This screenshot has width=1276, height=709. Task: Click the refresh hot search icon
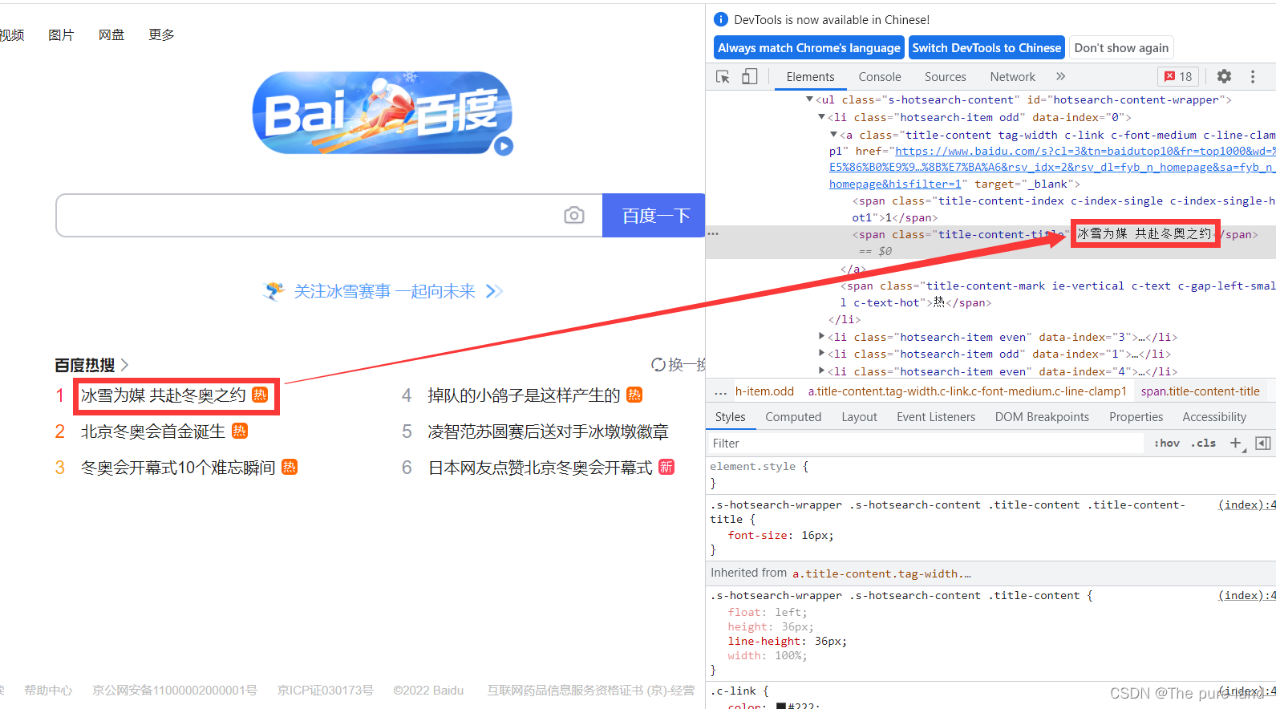pos(658,365)
